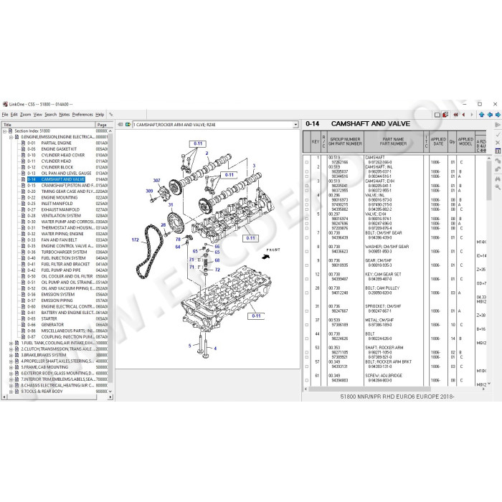Click callout 31 on the sprocket

[x=171, y=205]
